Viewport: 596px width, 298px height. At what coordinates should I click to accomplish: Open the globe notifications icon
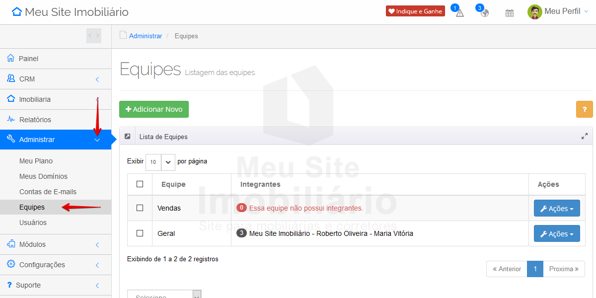(x=484, y=13)
